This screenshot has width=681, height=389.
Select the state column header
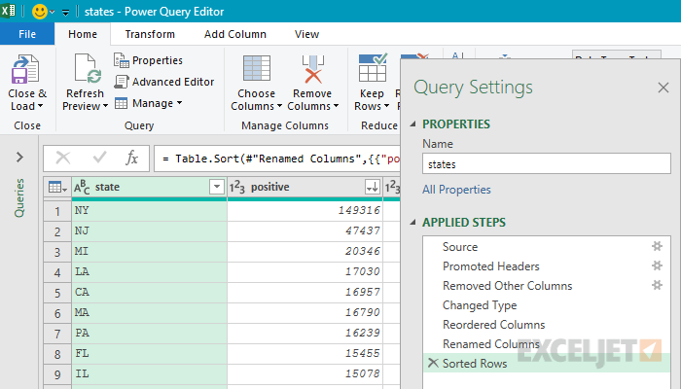(150, 187)
